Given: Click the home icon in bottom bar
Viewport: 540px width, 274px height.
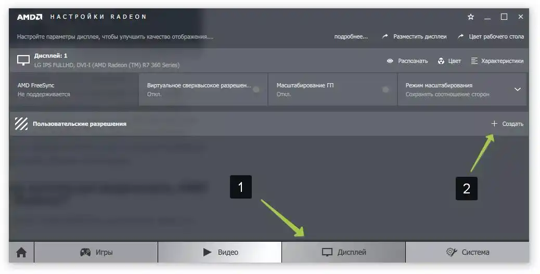Looking at the screenshot, I should click(x=21, y=253).
